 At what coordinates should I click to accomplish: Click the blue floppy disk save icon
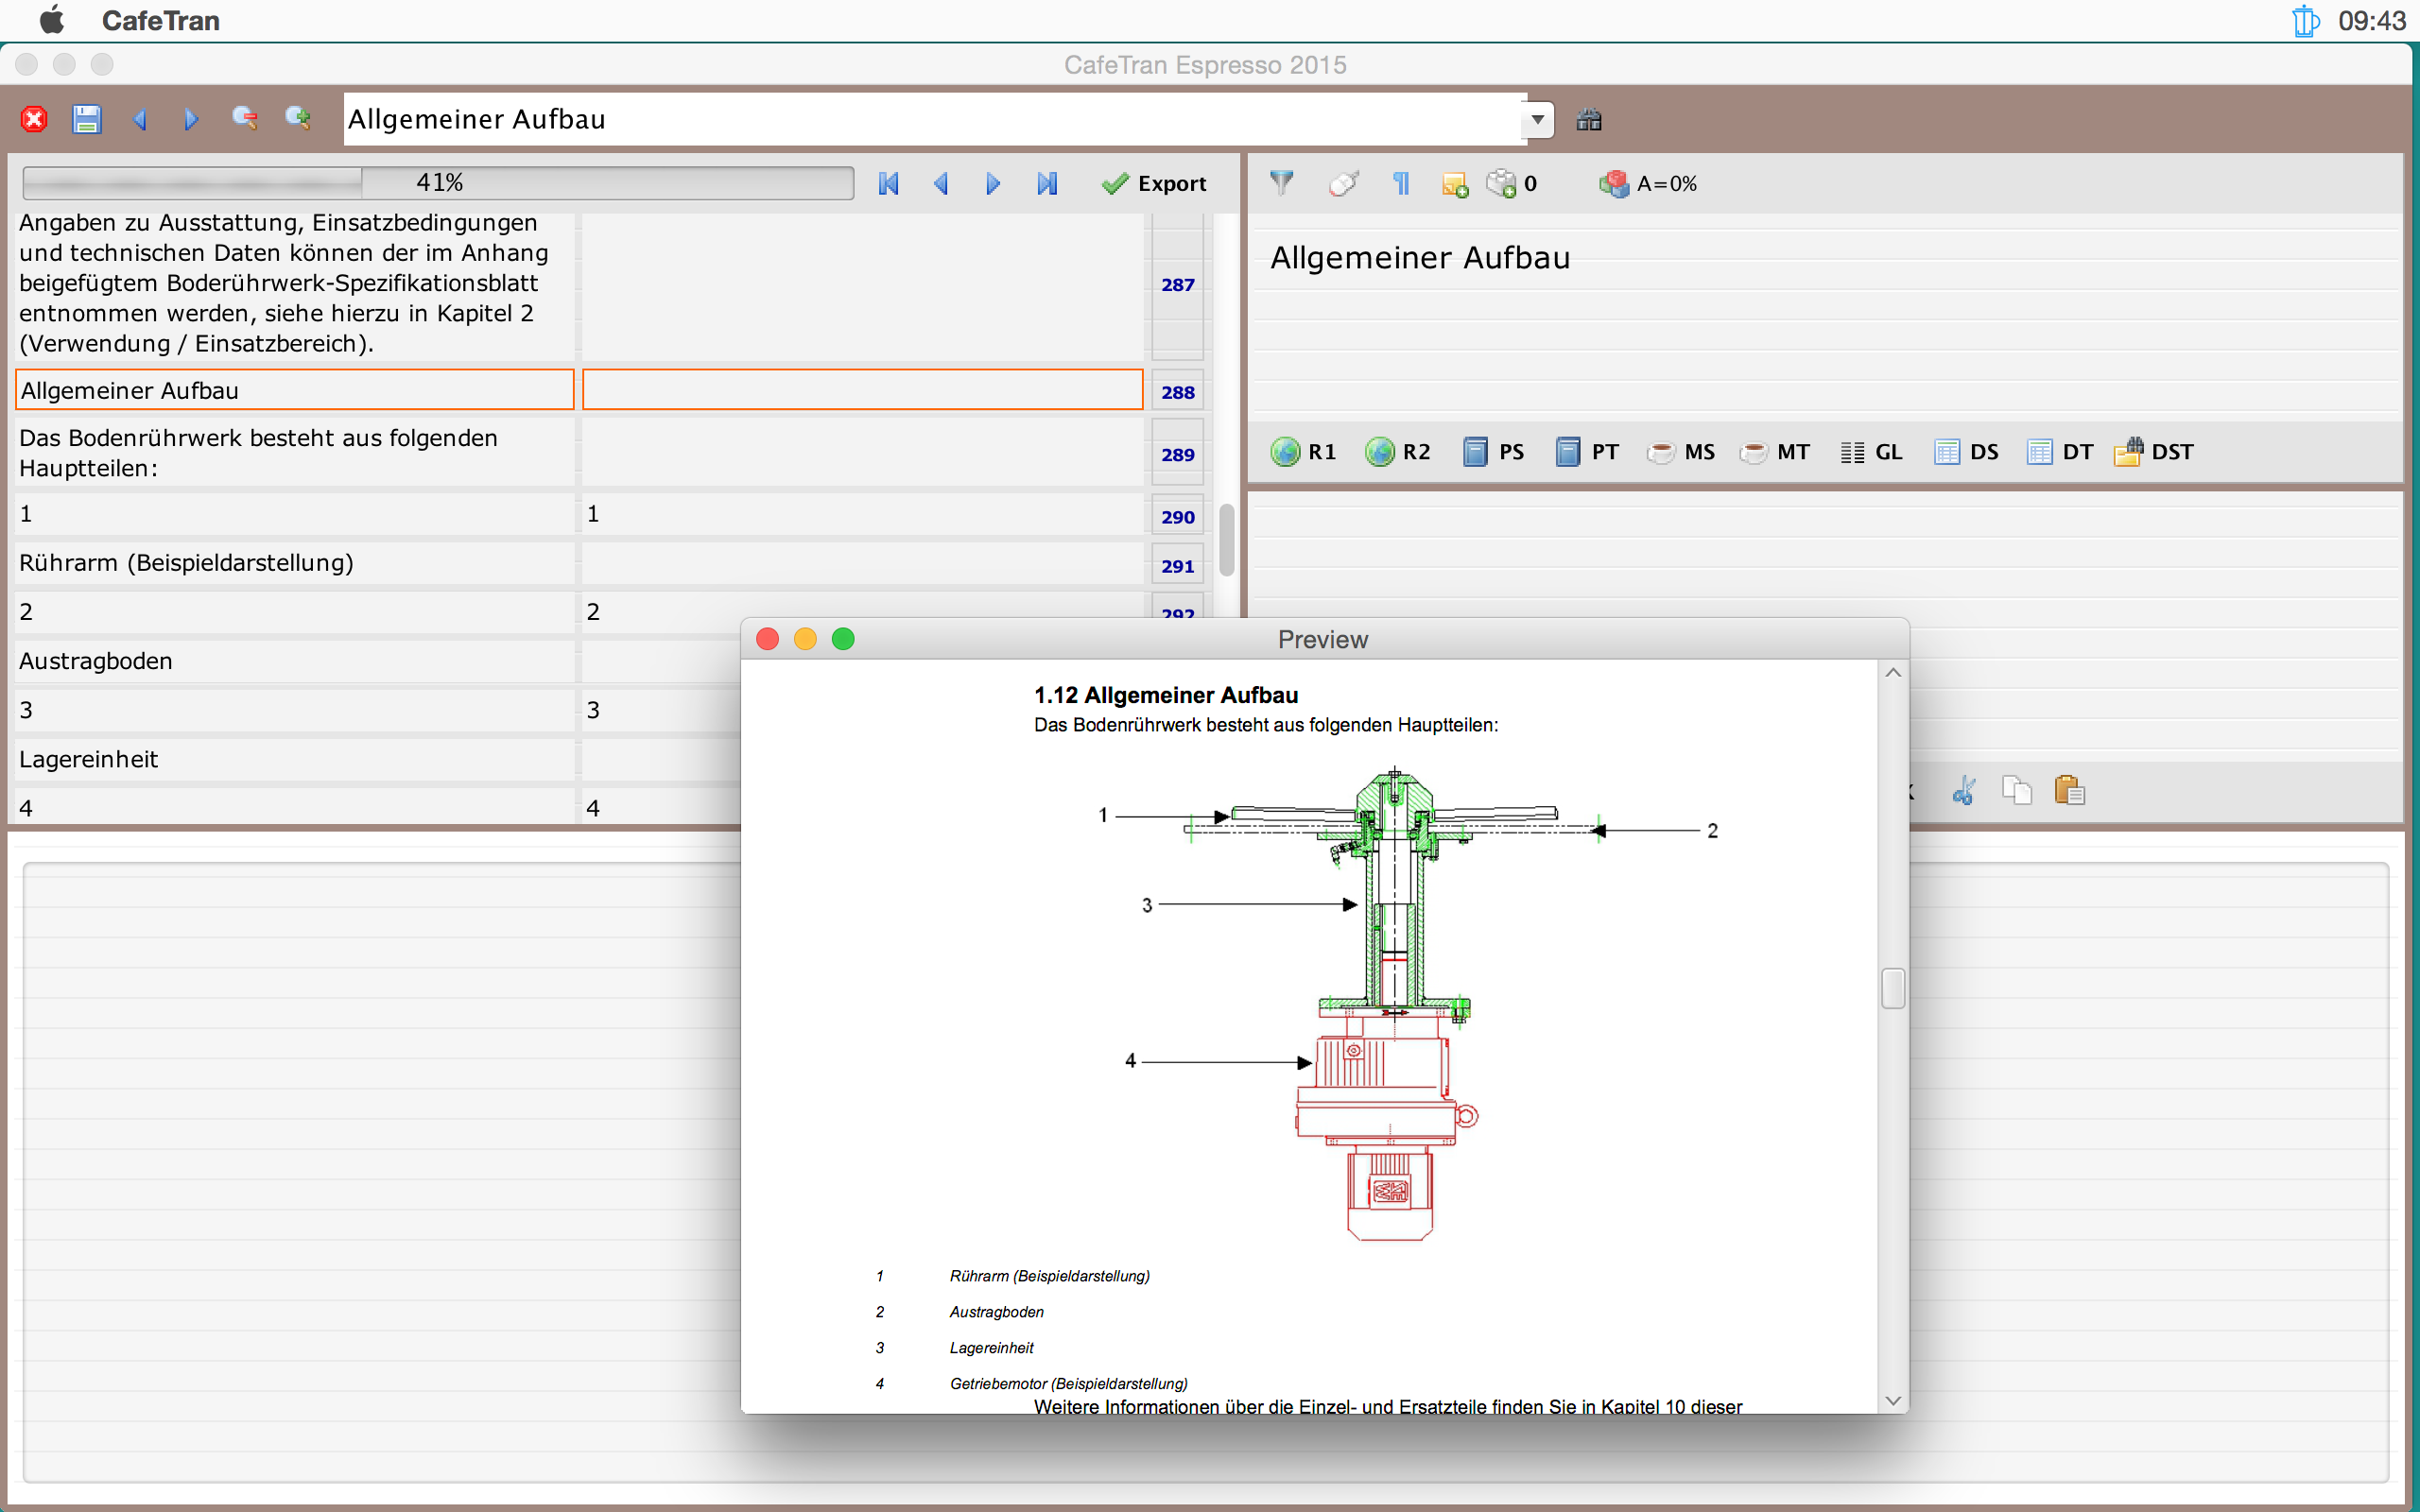(87, 120)
